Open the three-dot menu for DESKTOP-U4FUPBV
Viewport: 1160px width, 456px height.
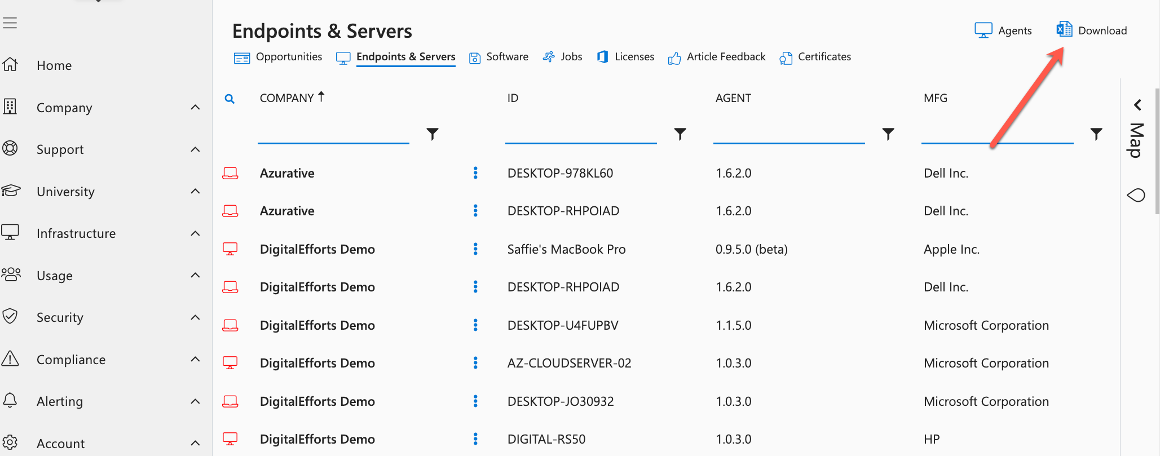point(475,325)
